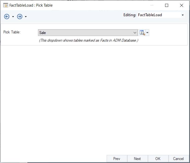The image size is (190, 163).
Task: Click the forward navigation arrow icon
Action: (x=20, y=17)
